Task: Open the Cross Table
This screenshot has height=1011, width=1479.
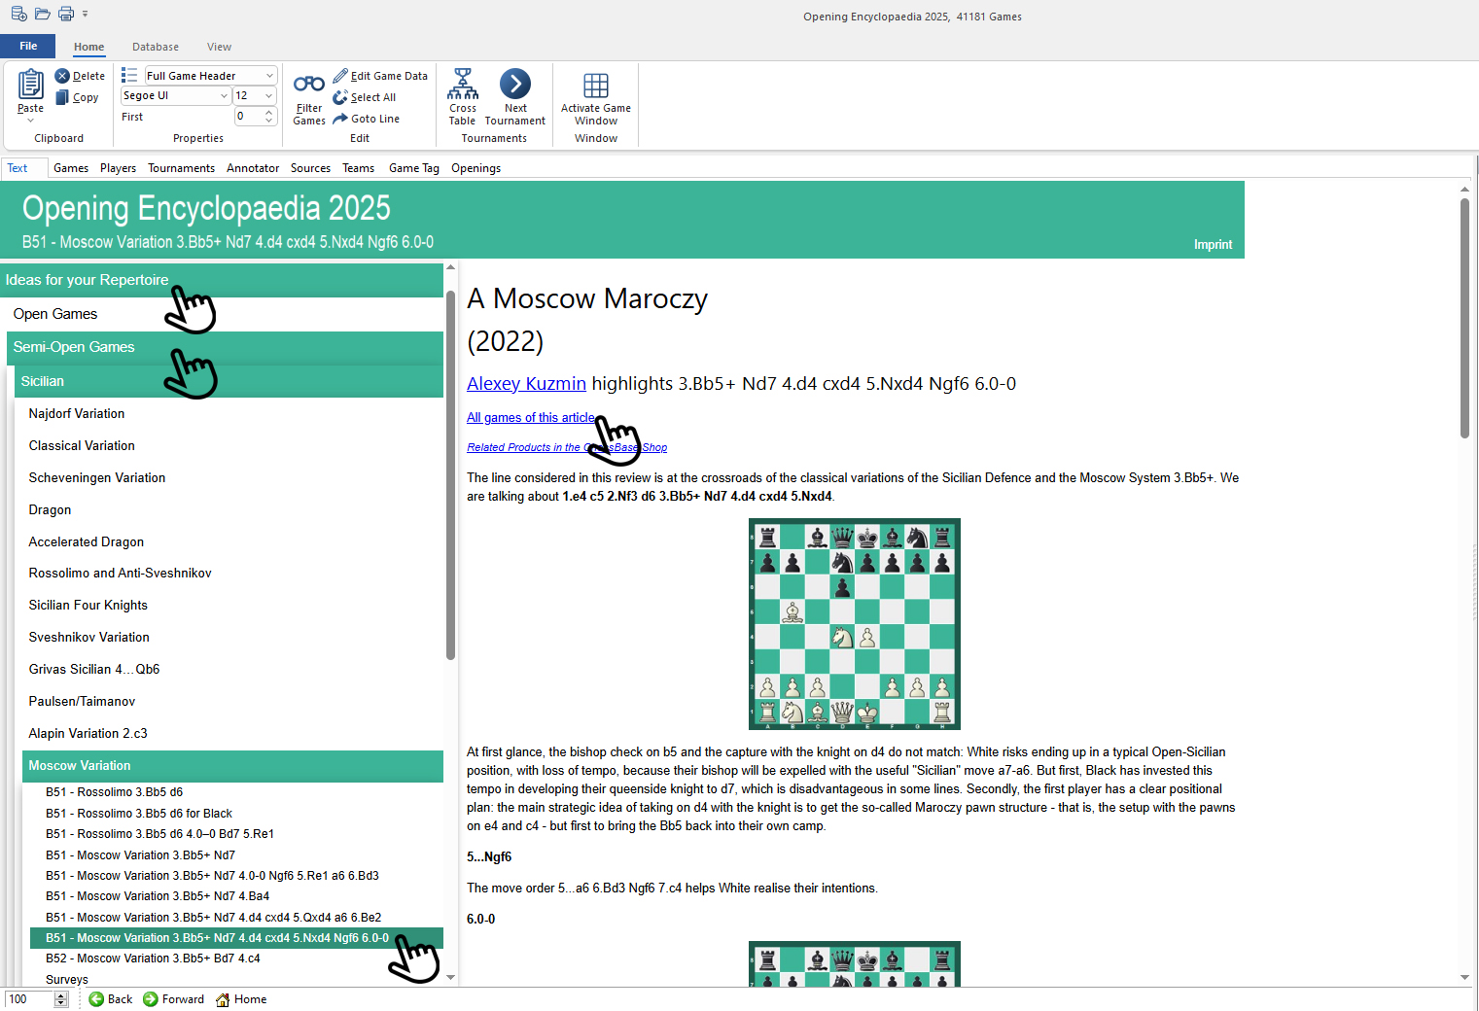Action: pos(463,86)
